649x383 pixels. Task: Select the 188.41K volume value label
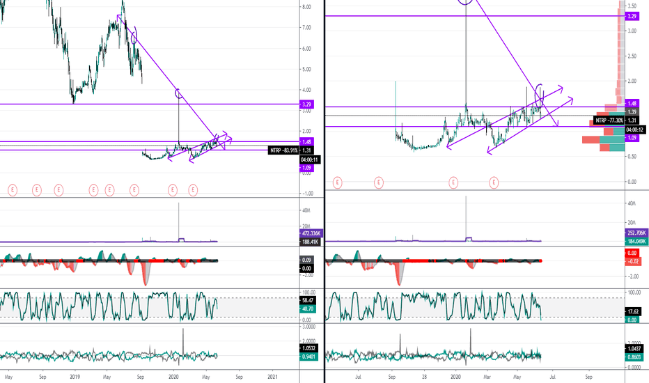tap(310, 242)
